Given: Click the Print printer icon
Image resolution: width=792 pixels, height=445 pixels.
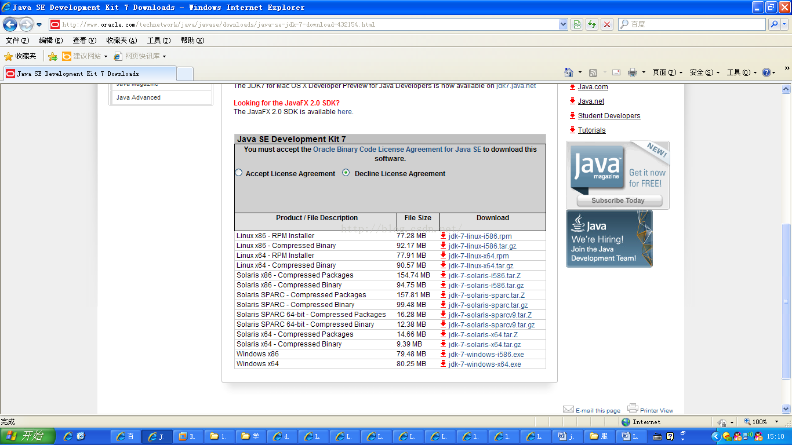Looking at the screenshot, I should [x=633, y=72].
